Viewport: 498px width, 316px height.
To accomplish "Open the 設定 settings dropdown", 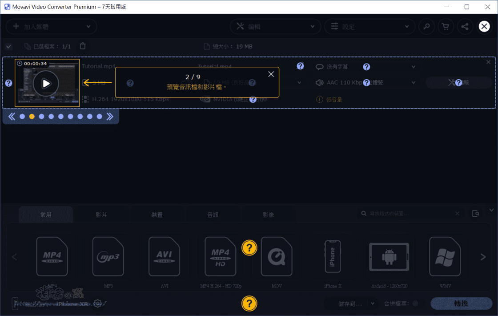I will pyautogui.click(x=369, y=27).
